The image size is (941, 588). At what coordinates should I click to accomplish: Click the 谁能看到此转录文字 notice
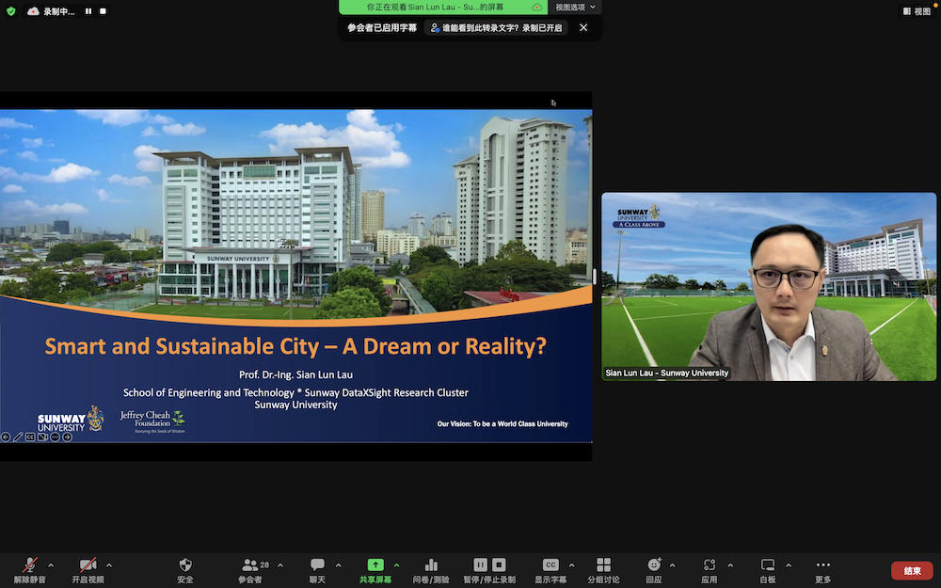496,27
